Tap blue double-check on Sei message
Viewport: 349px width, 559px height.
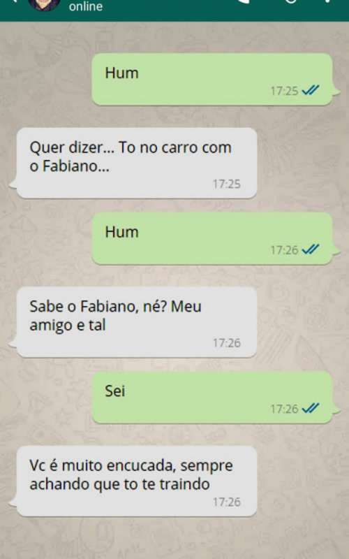click(x=310, y=409)
